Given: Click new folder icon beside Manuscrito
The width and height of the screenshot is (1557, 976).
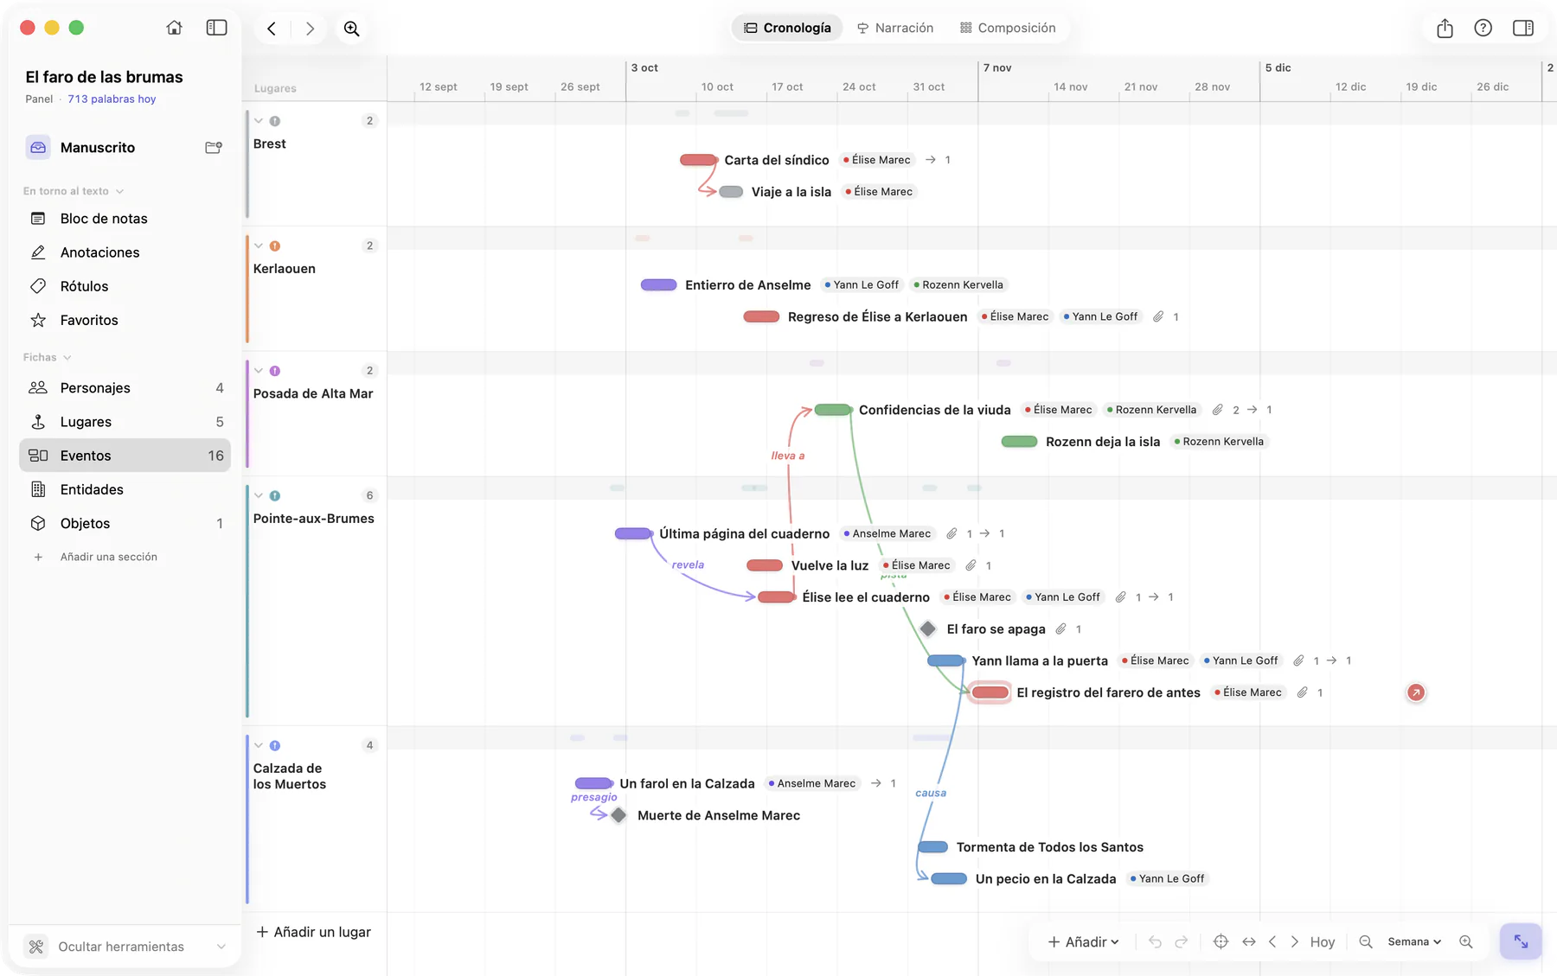Looking at the screenshot, I should pos(213,148).
